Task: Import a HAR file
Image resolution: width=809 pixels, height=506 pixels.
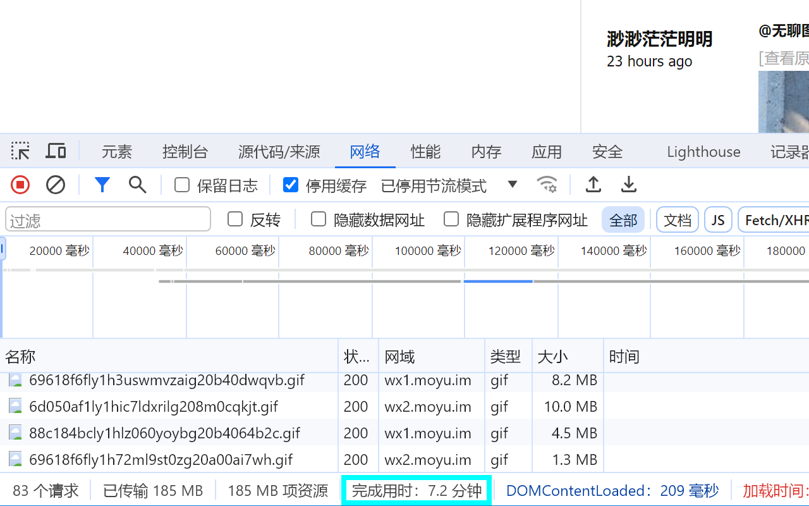Action: (593, 185)
